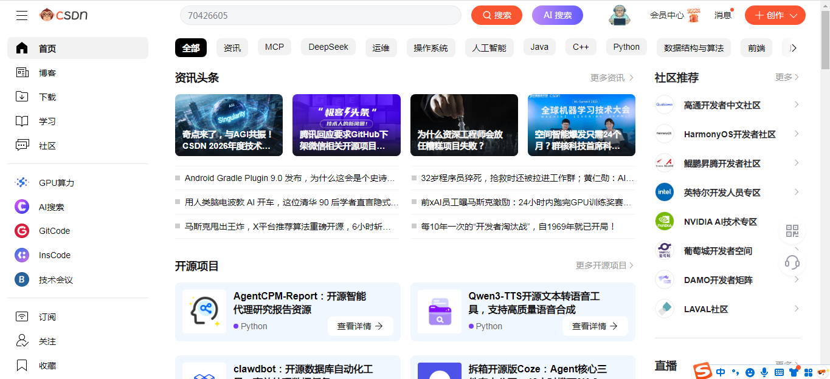Open 32岁程序员猝死 news headline
Image resolution: width=830 pixels, height=379 pixels.
coord(527,178)
